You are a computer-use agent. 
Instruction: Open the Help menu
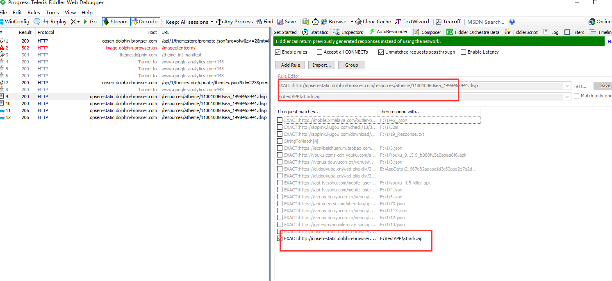[87, 13]
